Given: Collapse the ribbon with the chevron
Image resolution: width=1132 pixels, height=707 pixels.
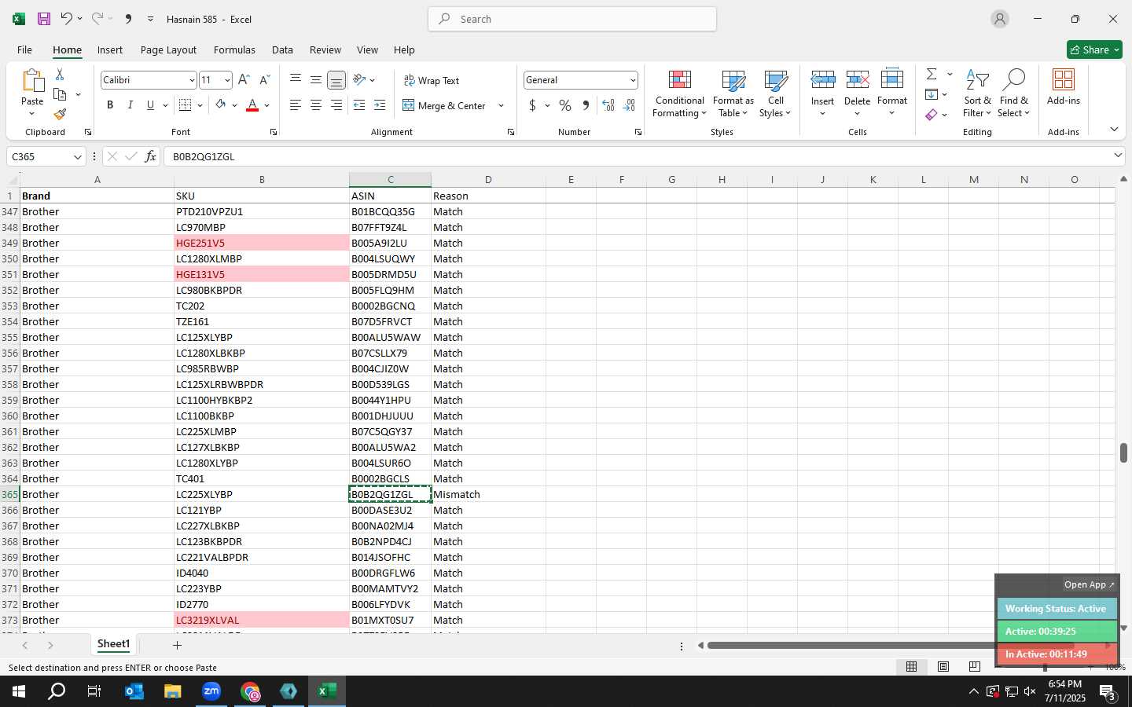Looking at the screenshot, I should coord(1114,129).
